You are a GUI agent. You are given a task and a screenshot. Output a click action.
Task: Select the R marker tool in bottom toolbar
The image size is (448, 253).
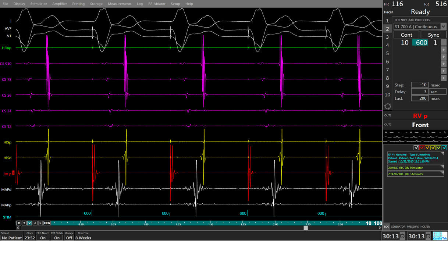pos(19,223)
